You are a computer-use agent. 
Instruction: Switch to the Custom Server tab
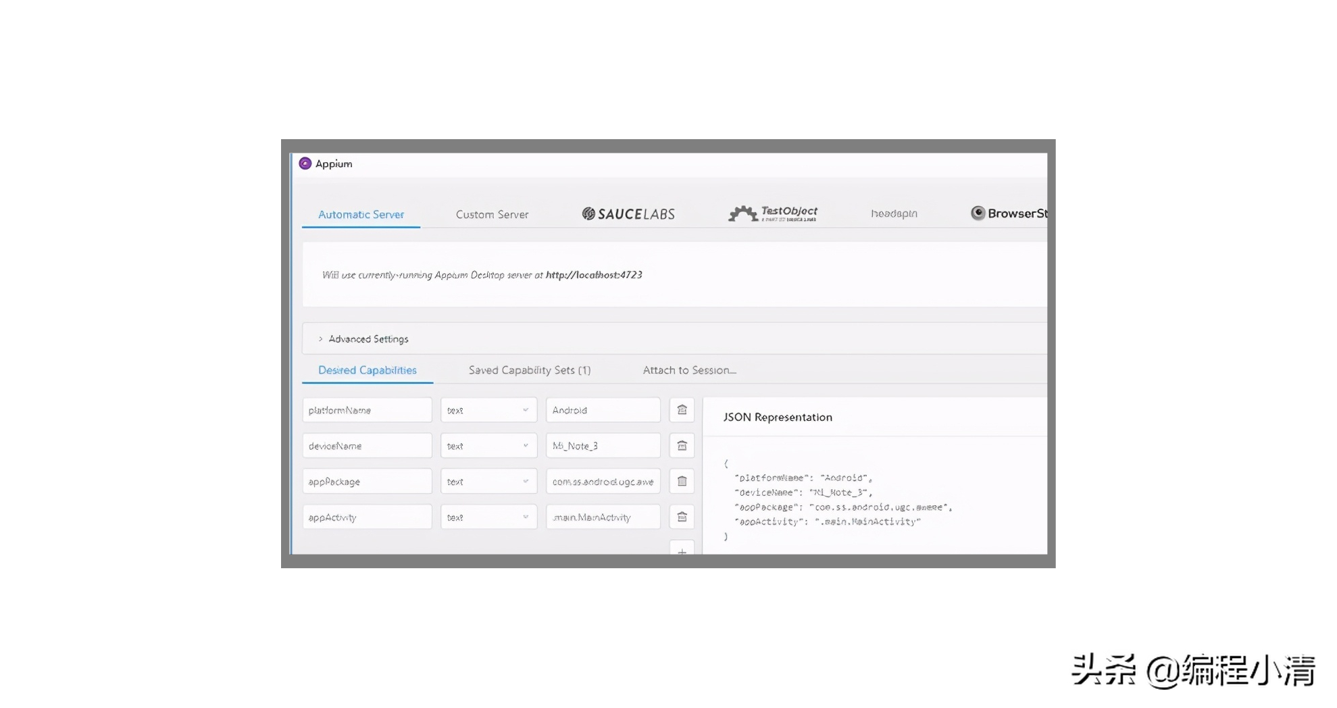(492, 214)
